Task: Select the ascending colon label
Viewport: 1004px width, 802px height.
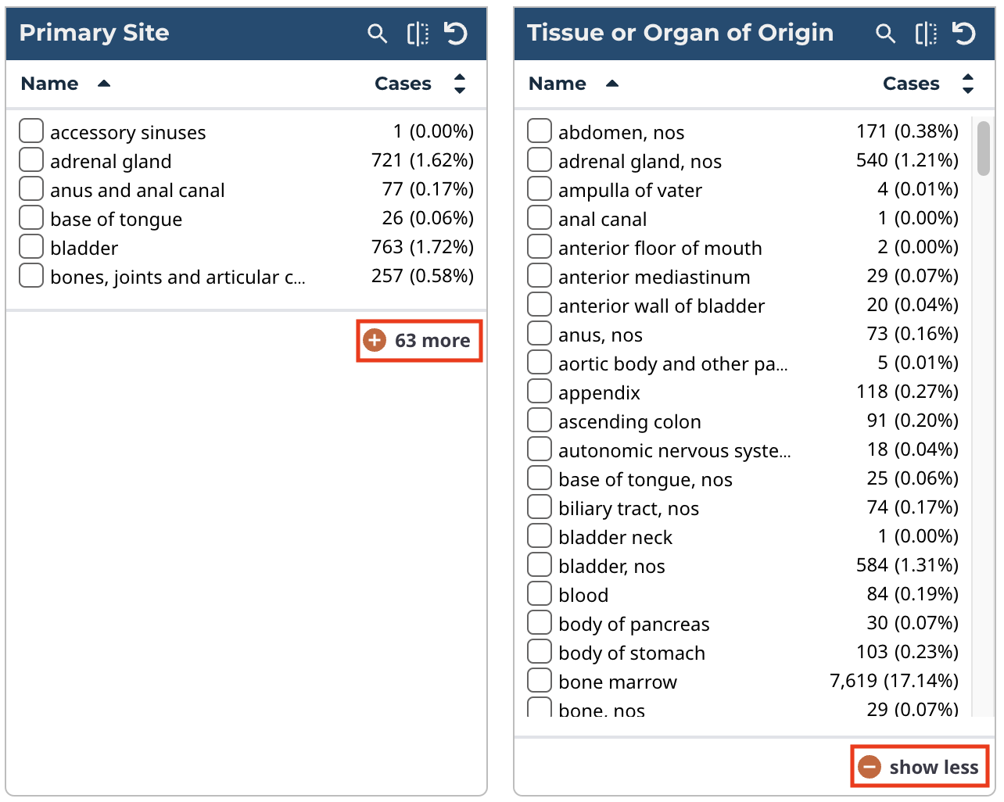Action: [x=629, y=422]
